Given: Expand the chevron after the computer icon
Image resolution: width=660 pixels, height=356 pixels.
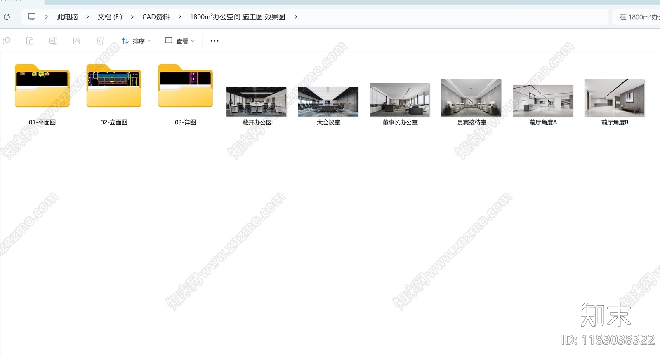Looking at the screenshot, I should 46,17.
